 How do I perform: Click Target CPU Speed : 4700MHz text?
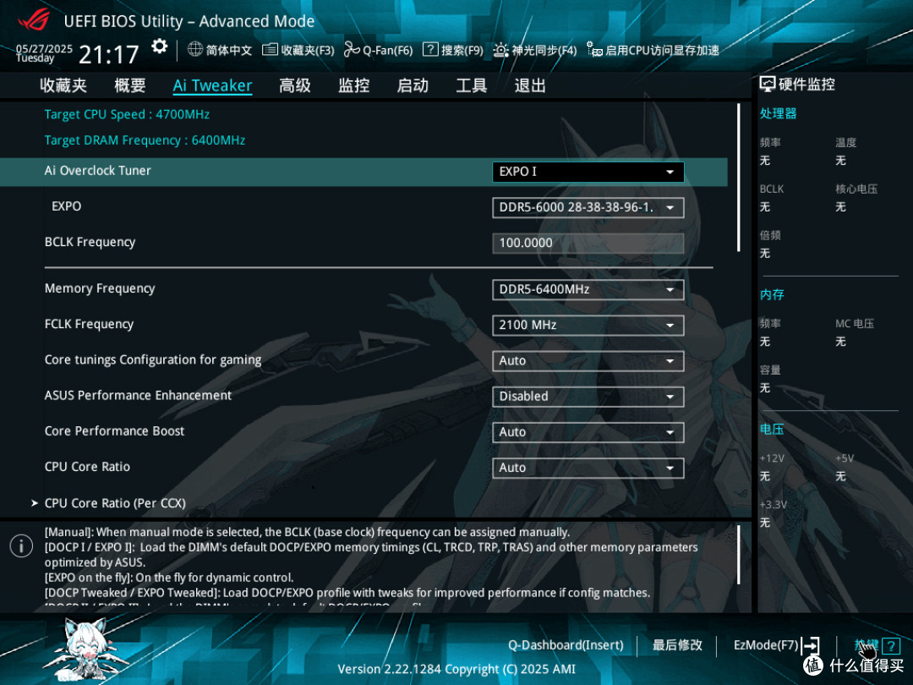tap(127, 114)
